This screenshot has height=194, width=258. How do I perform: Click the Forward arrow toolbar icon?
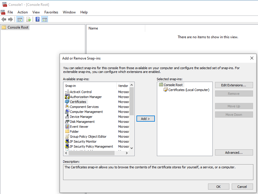10,19
